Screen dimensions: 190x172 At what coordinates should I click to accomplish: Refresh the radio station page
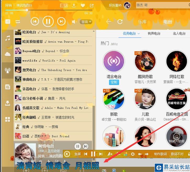[120, 22]
